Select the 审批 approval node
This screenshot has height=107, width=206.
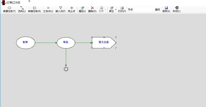pyautogui.click(x=66, y=43)
